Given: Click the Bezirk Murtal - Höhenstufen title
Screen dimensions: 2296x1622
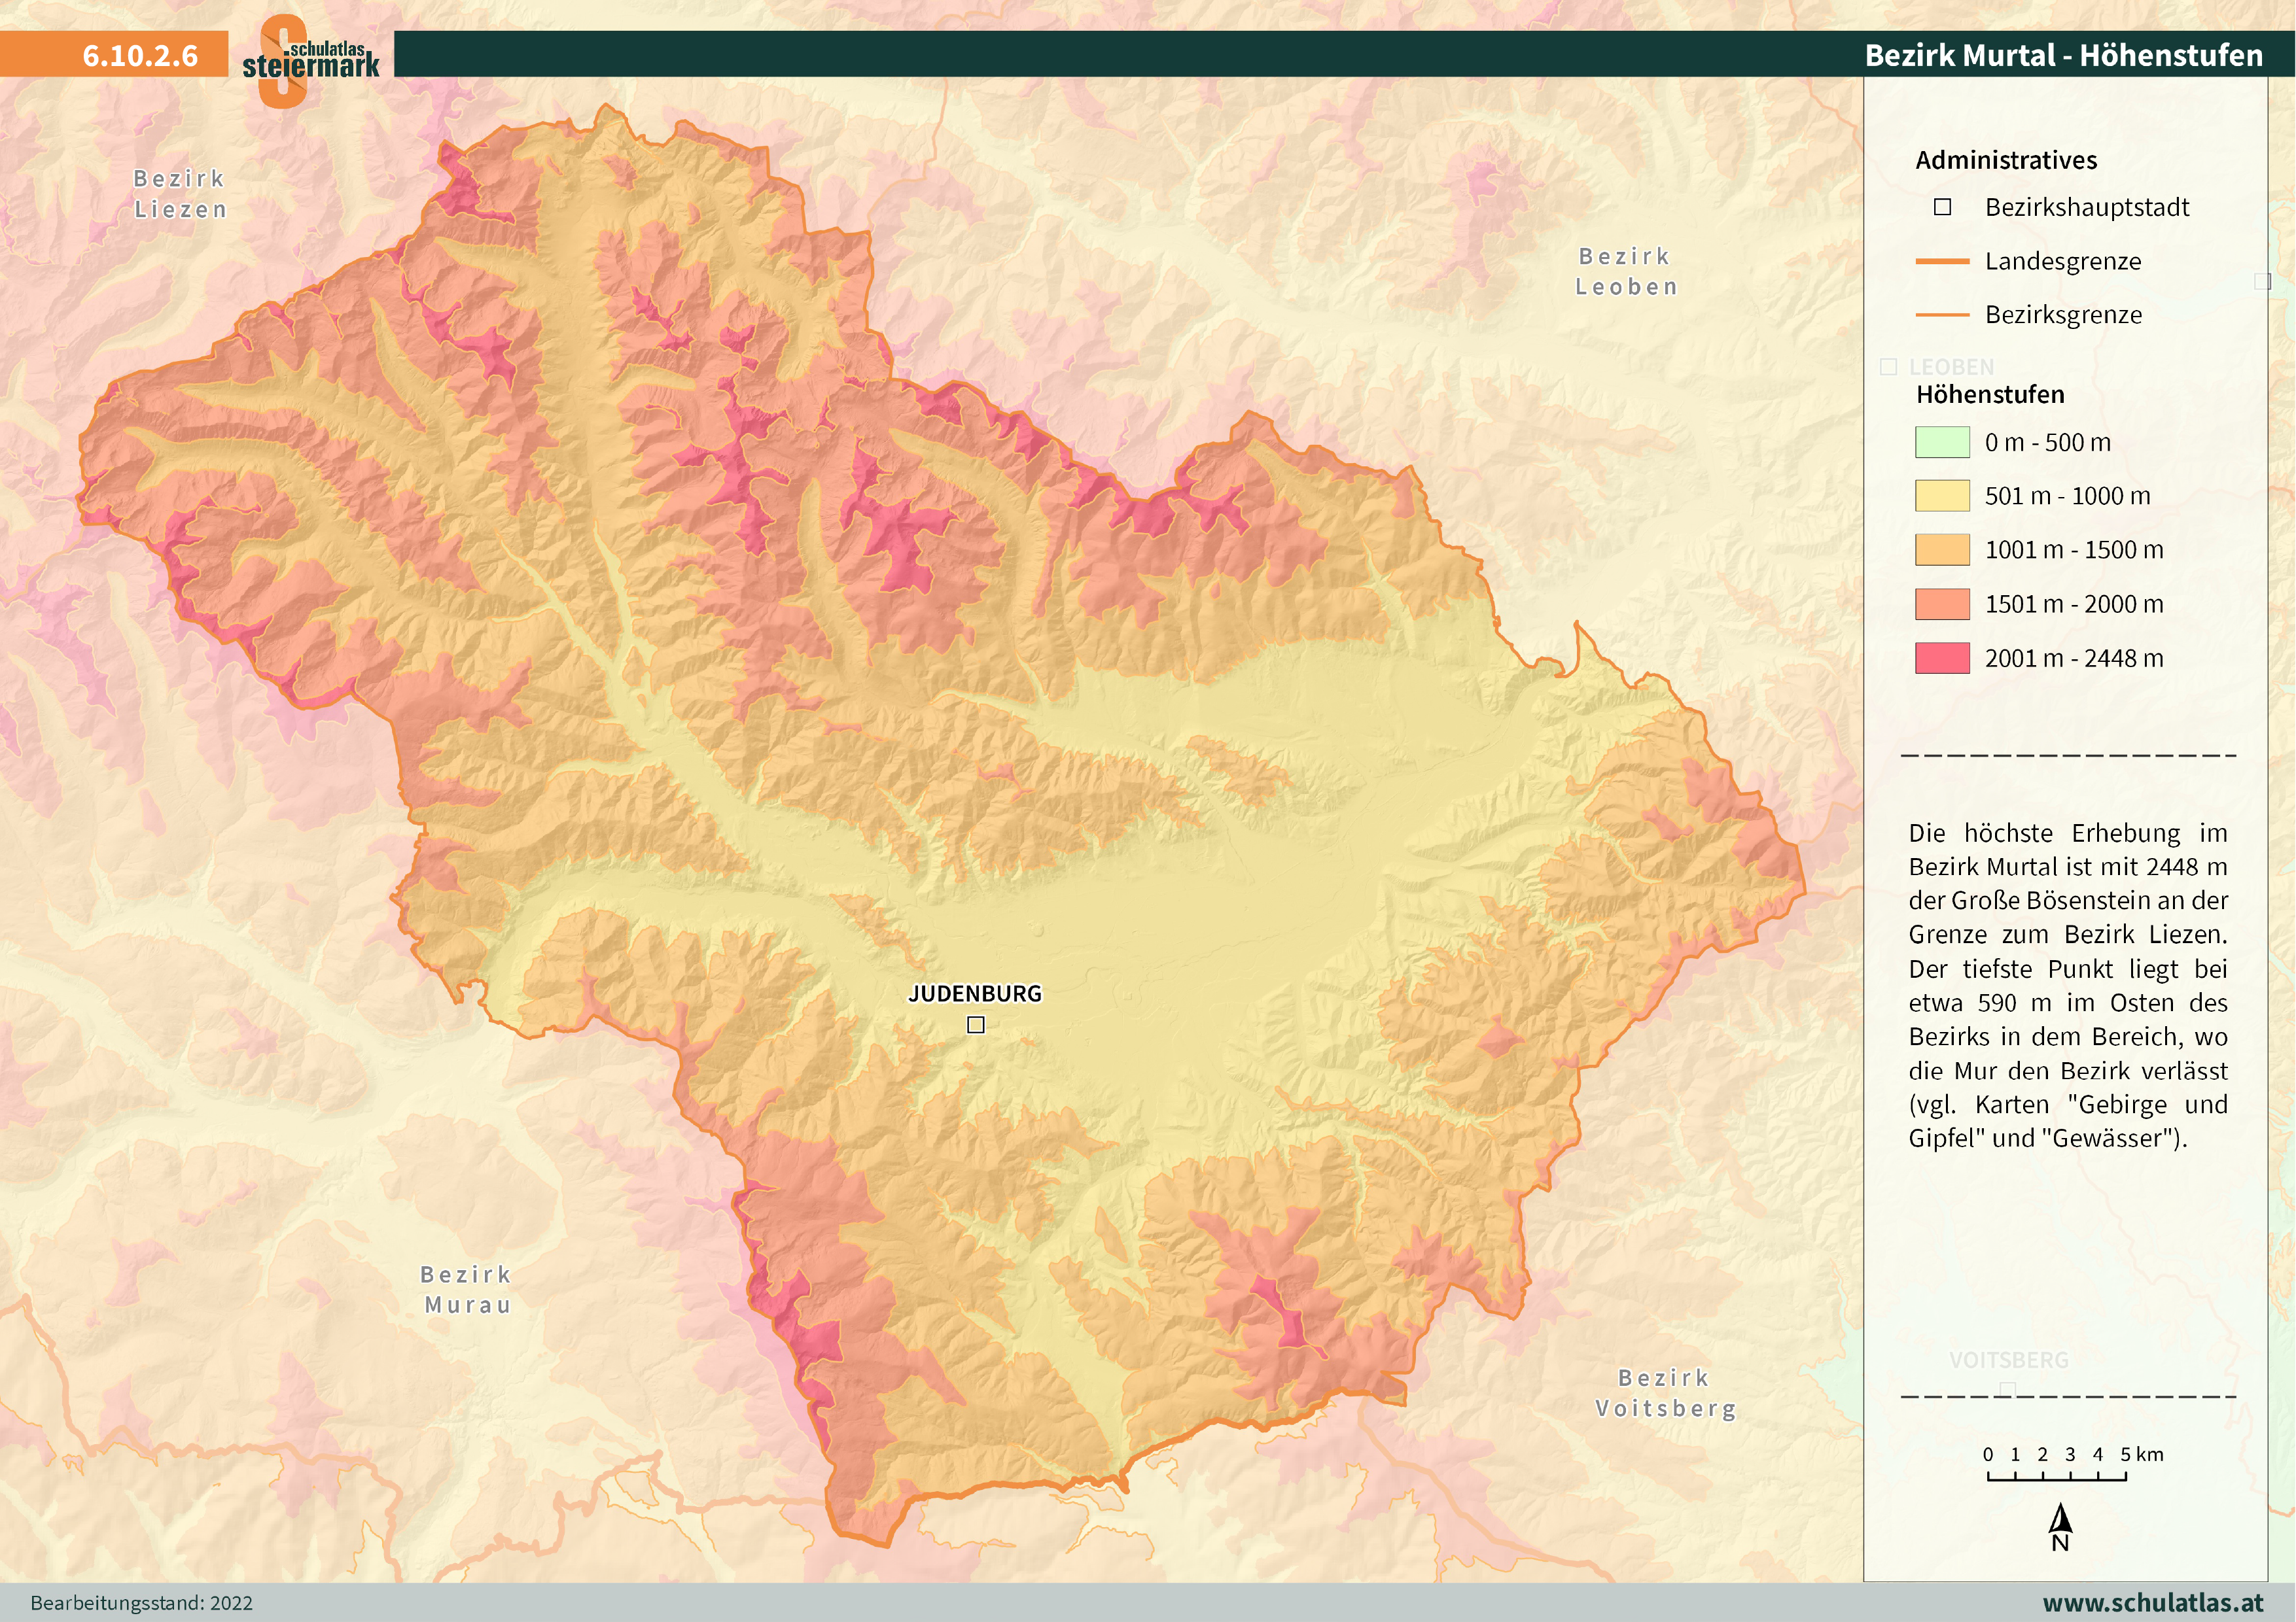Looking at the screenshot, I should (x=2063, y=55).
